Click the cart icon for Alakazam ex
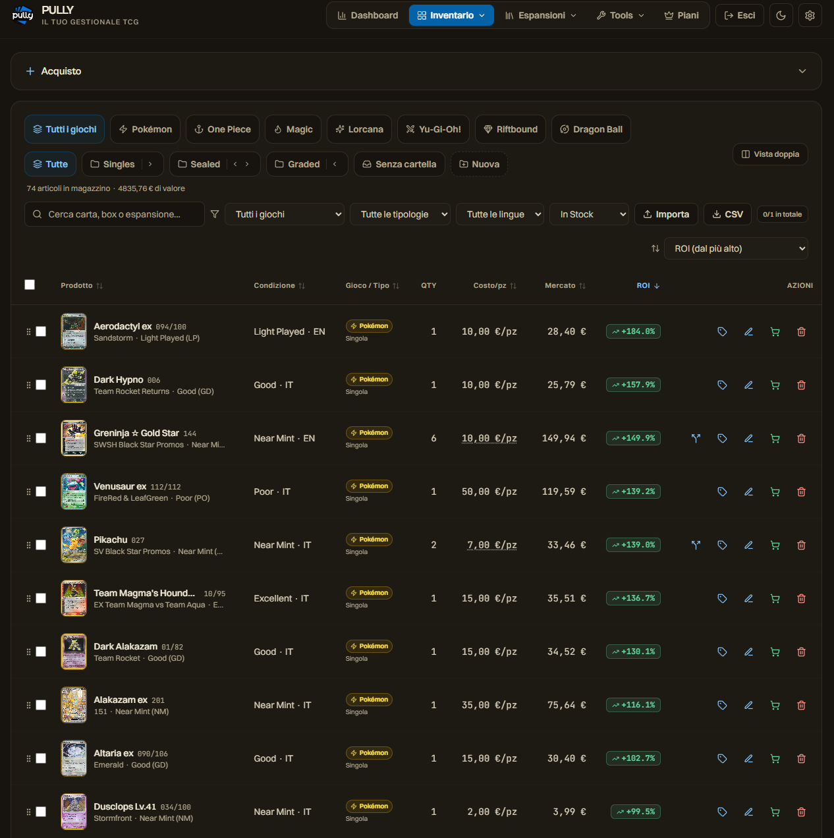Viewport: 834px width, 838px height. pos(775,706)
